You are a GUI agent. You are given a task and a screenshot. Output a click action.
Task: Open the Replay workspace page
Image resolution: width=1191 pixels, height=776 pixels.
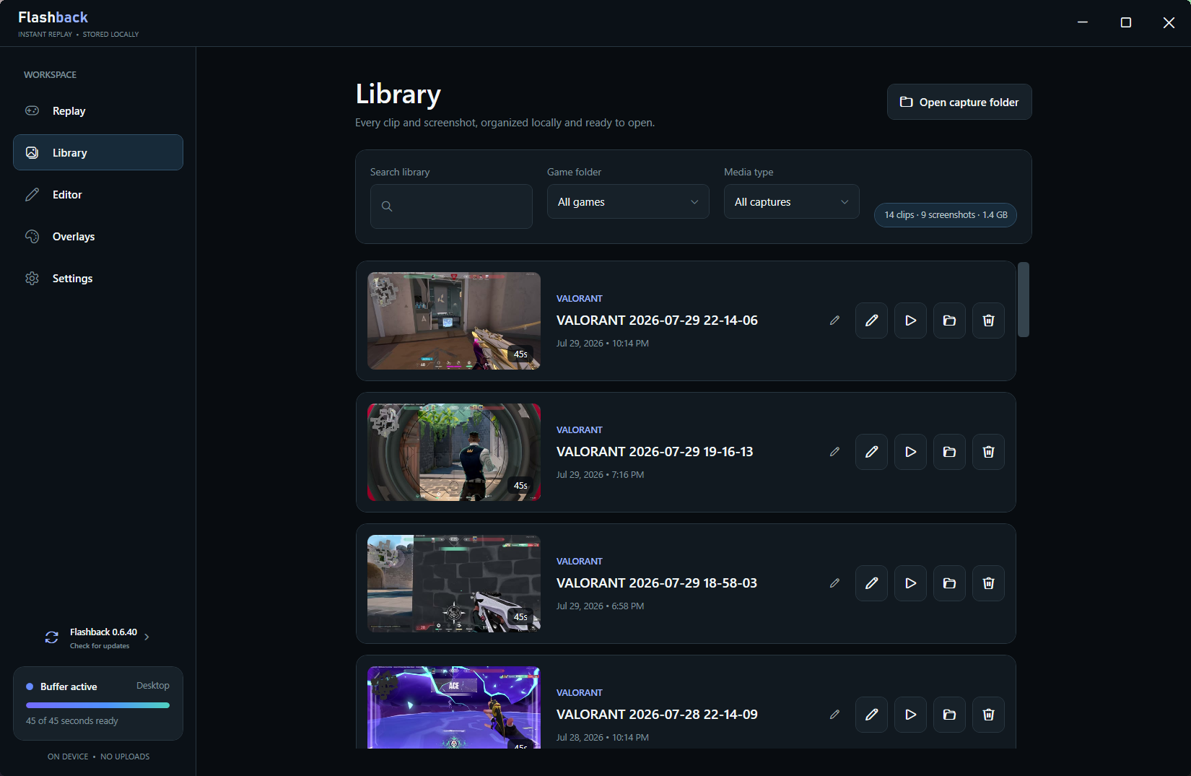(98, 111)
